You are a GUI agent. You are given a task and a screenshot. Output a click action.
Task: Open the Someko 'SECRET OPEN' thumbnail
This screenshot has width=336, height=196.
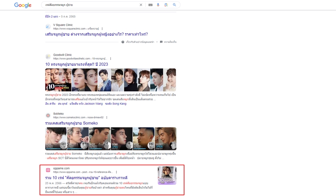point(166,139)
